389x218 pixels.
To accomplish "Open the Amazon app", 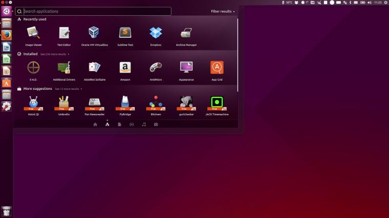I will point(125,71).
